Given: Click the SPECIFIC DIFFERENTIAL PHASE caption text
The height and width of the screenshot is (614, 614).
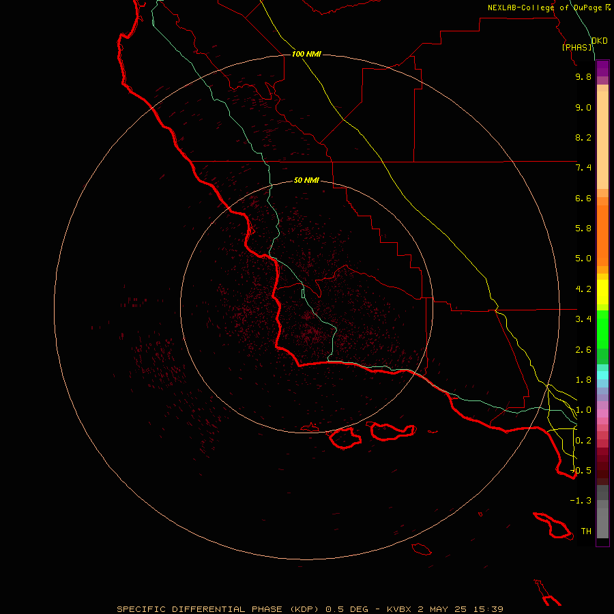Looking at the screenshot, I should [x=199, y=609].
